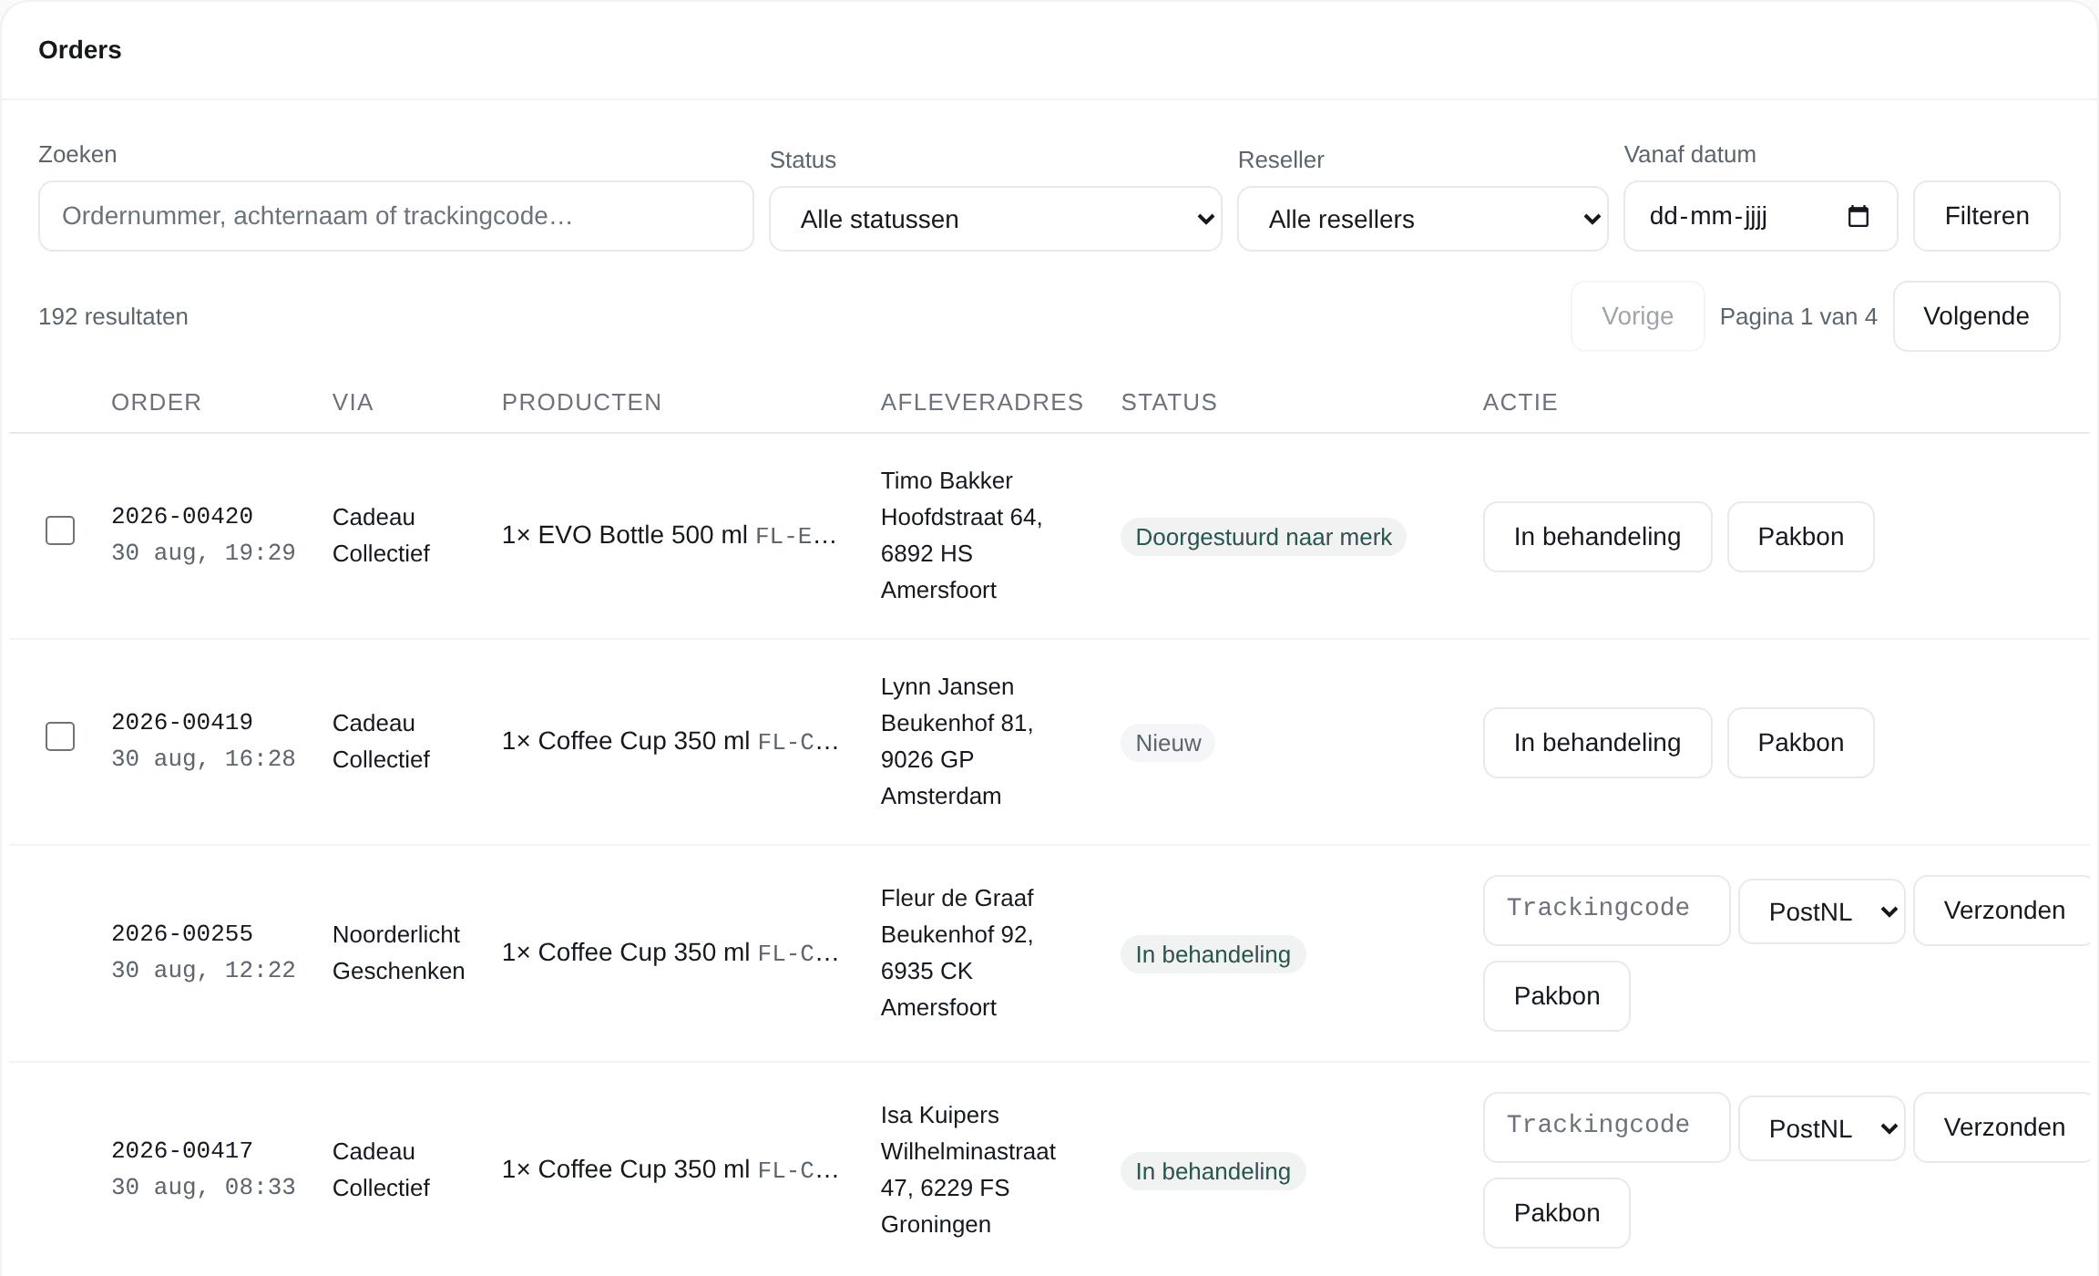Click the PRODUCTEN column header
The height and width of the screenshot is (1276, 2099).
pos(581,402)
